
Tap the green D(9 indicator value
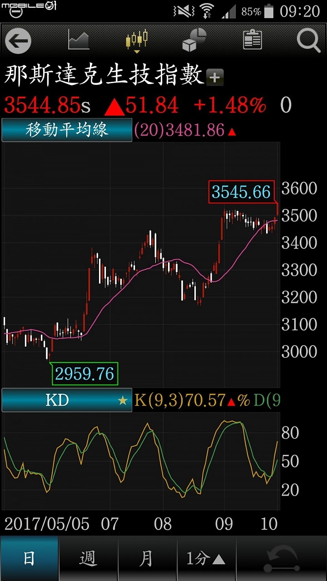tap(267, 401)
